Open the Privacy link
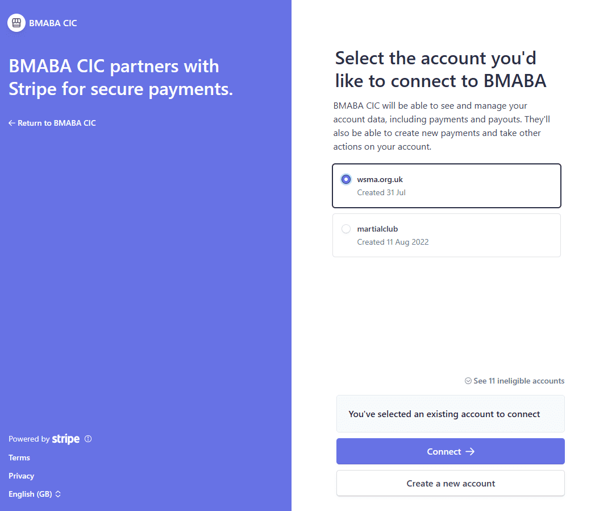The width and height of the screenshot is (591, 511). point(22,476)
